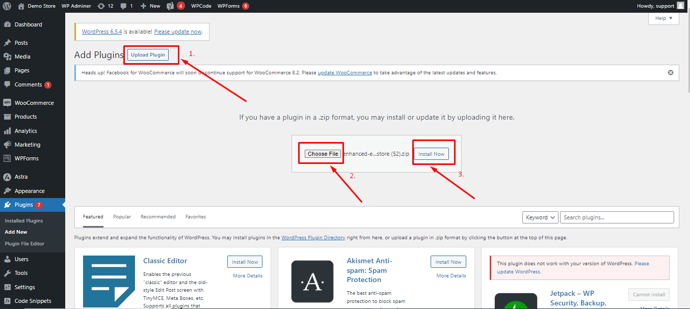Screen dimensions: 690x309
Task: Open the Keyword search type dropdown
Action: (540, 217)
